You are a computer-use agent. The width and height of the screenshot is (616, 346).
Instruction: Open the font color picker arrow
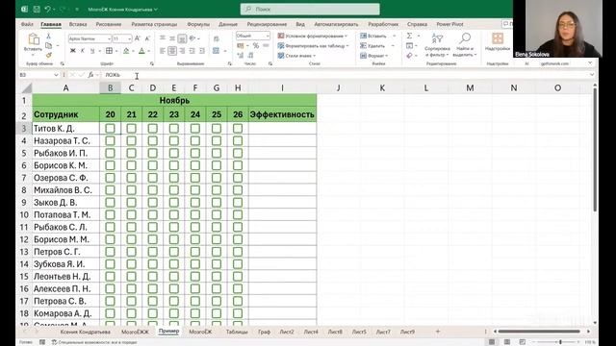(x=148, y=51)
